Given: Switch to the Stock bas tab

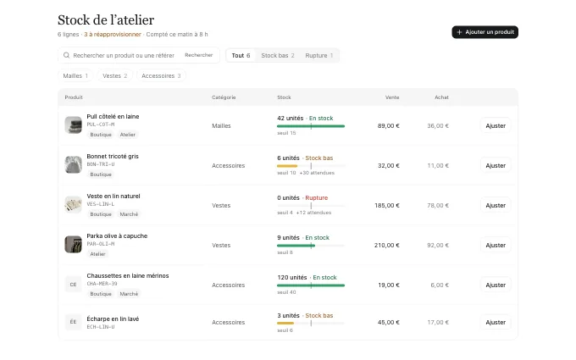Looking at the screenshot, I should [x=278, y=55].
